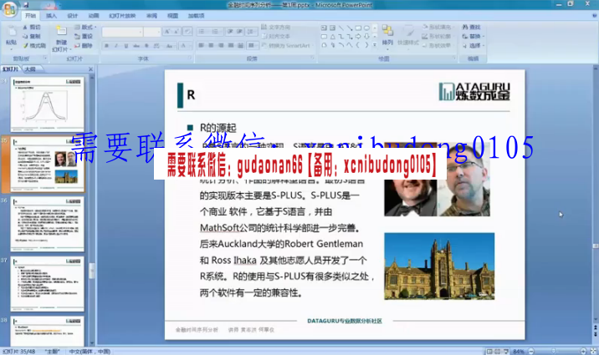
Task: Open the Design (设计) ribbon tab
Action: pos(72,16)
